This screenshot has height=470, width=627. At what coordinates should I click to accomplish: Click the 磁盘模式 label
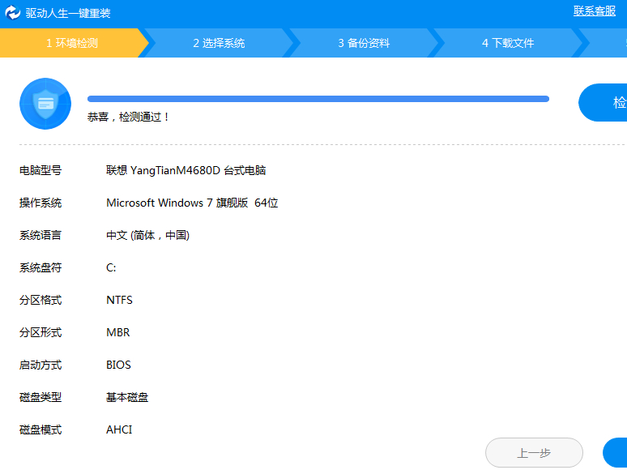coord(41,429)
